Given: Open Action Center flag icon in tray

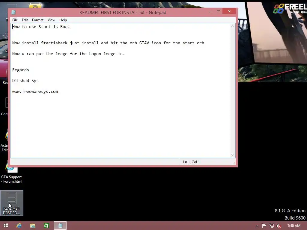Looking at the screenshot, I should [x=264, y=226].
